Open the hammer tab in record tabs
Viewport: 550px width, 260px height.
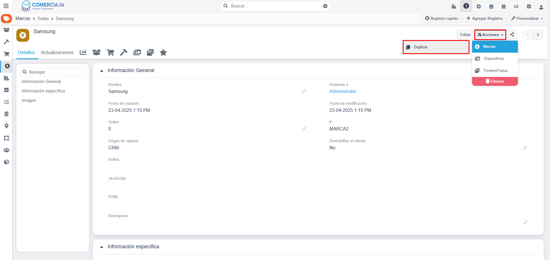(124, 52)
